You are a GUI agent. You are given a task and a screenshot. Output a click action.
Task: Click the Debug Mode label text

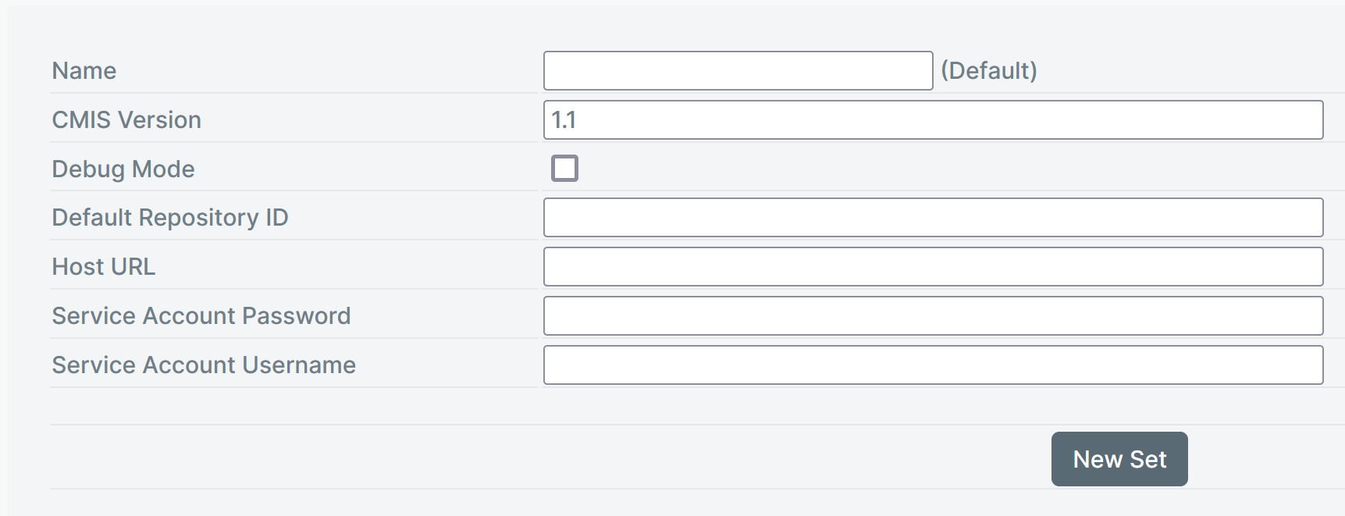pyautogui.click(x=123, y=169)
